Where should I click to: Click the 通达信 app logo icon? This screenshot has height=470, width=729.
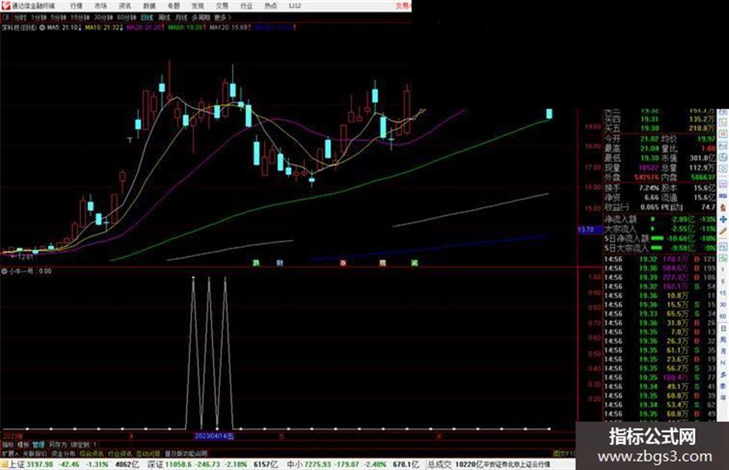pos(5,5)
